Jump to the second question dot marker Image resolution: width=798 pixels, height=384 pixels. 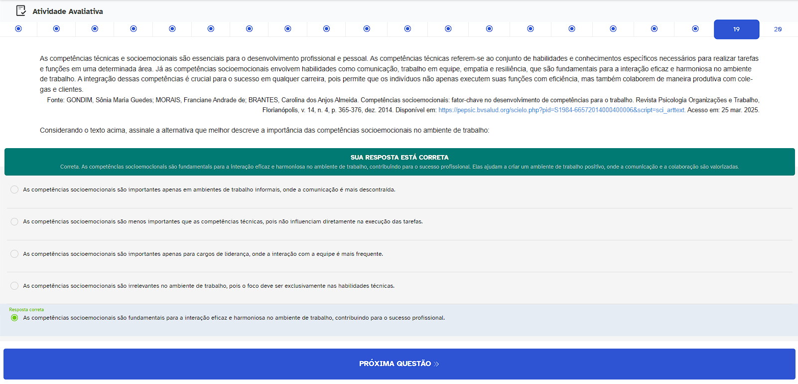tap(56, 29)
